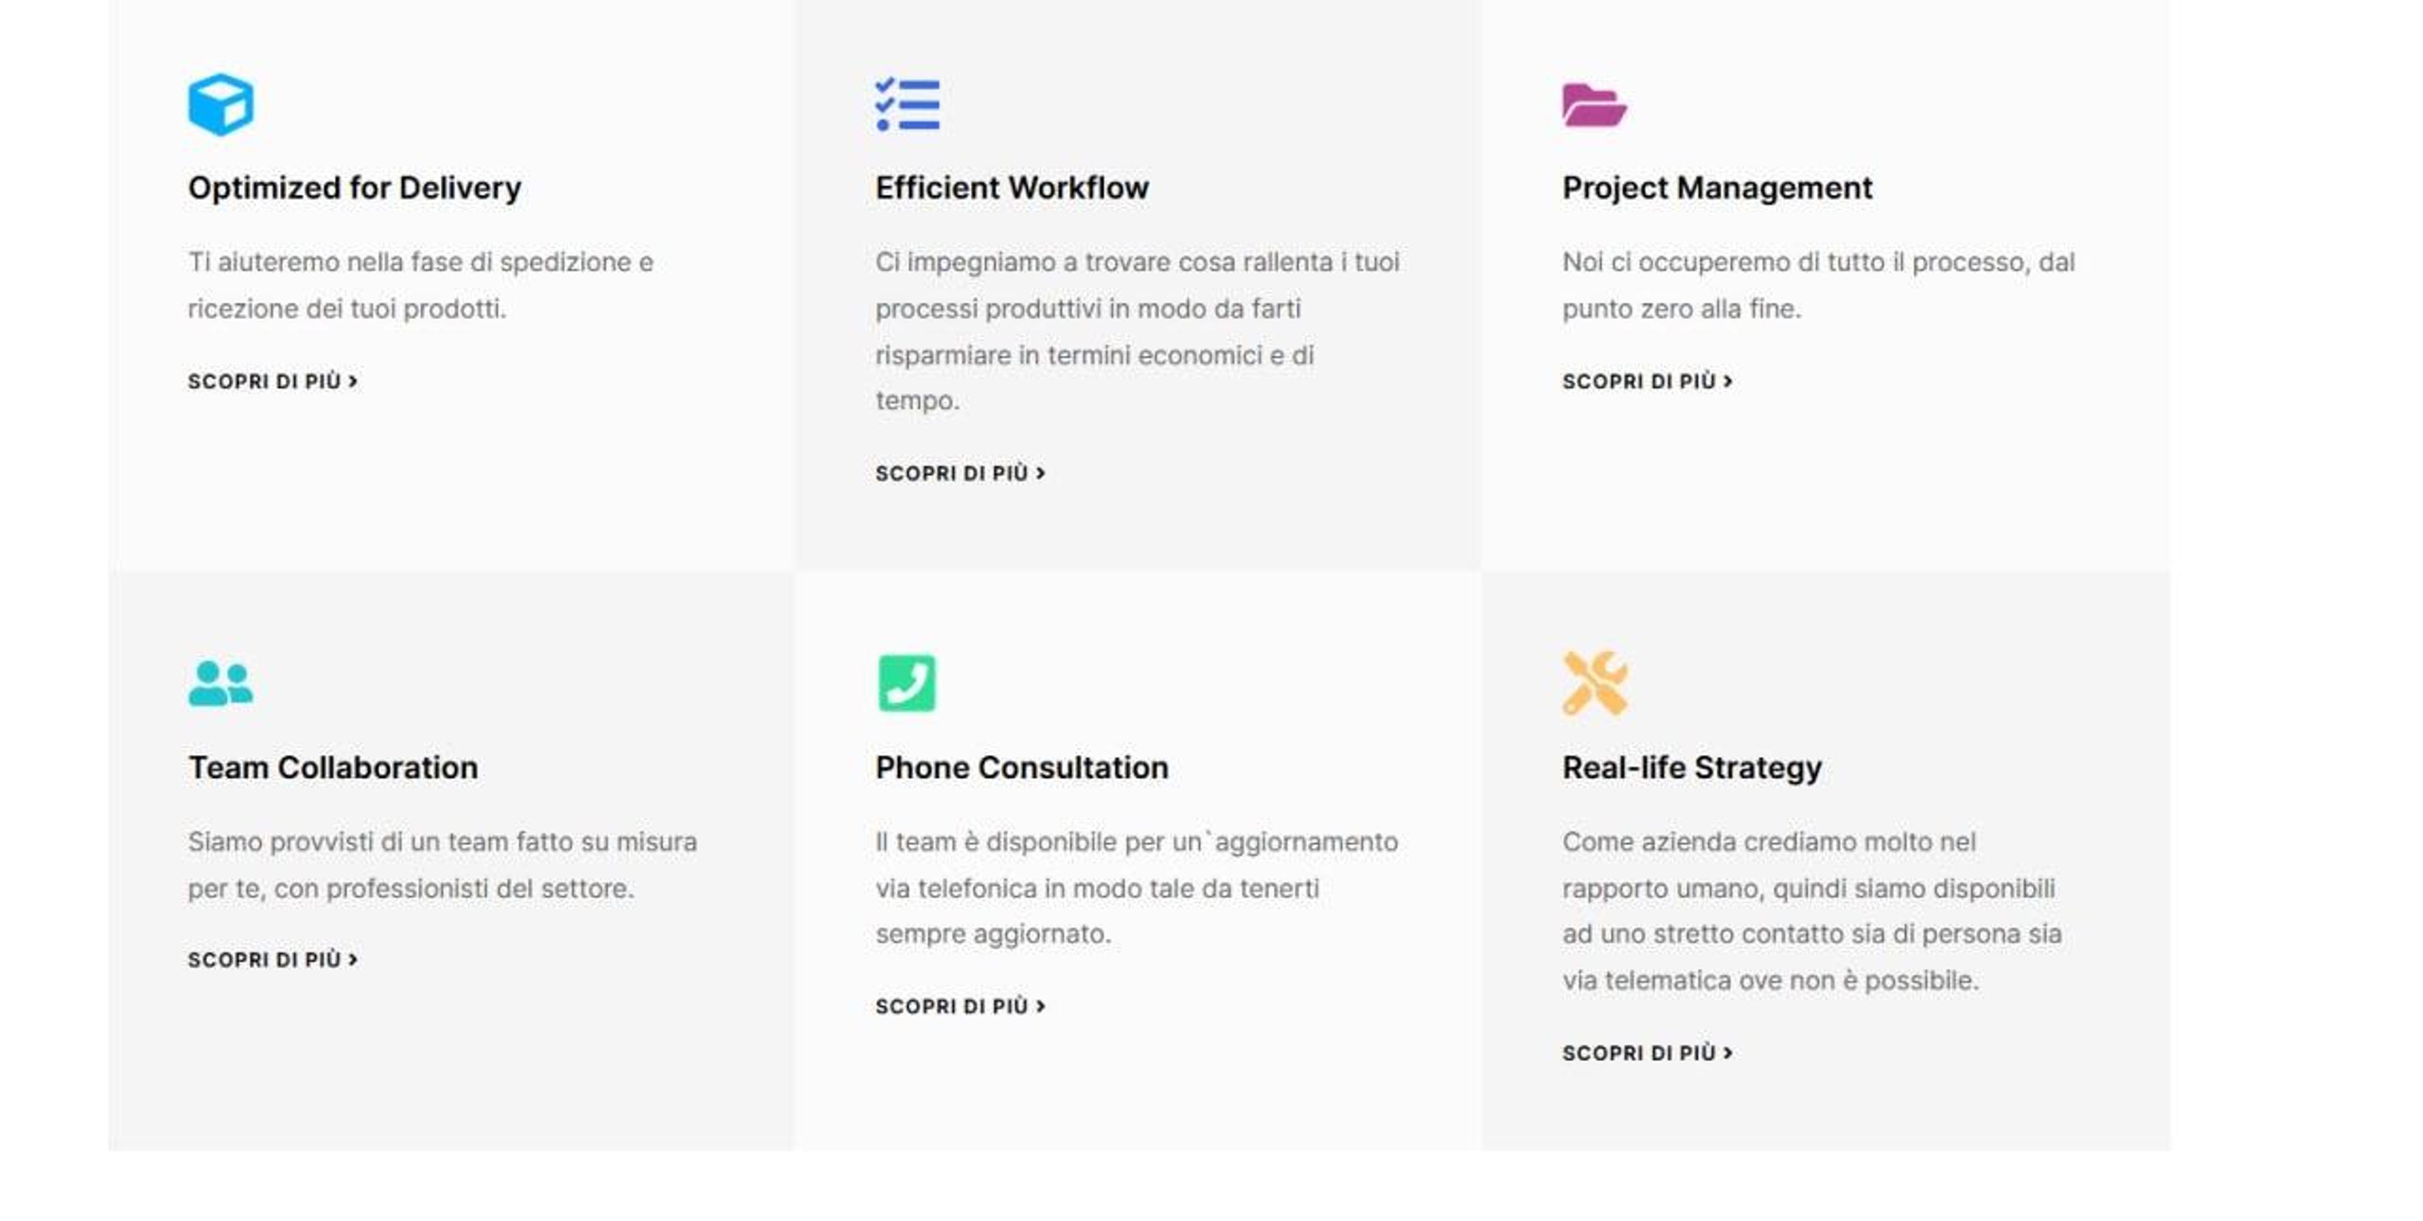
Task: Select the Efficient Workflow heading
Action: click(x=1012, y=188)
